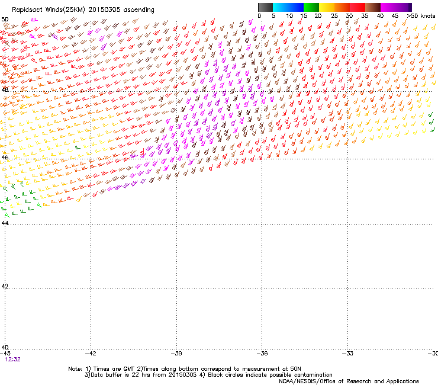The height and width of the screenshot is (385, 438).
Task: Click the longitude label '-39'
Action: [176, 354]
